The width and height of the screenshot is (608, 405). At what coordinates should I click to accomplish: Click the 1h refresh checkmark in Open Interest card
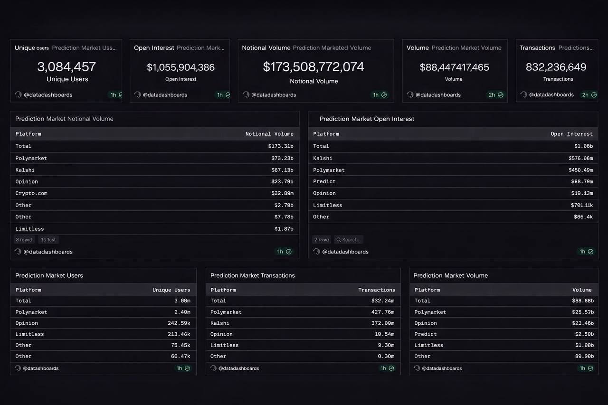coord(228,95)
